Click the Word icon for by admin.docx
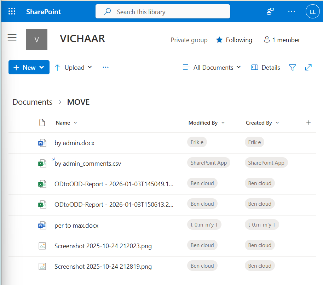 [42, 143]
